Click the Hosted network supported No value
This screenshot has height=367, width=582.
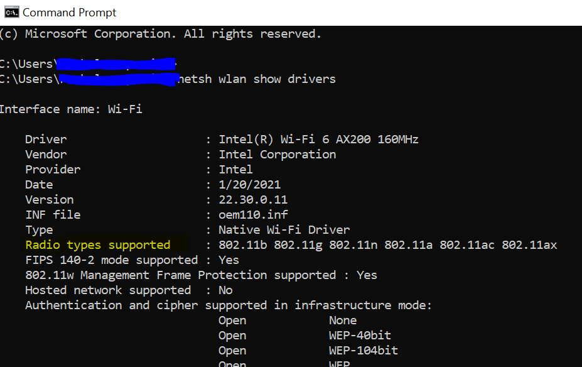(x=225, y=290)
